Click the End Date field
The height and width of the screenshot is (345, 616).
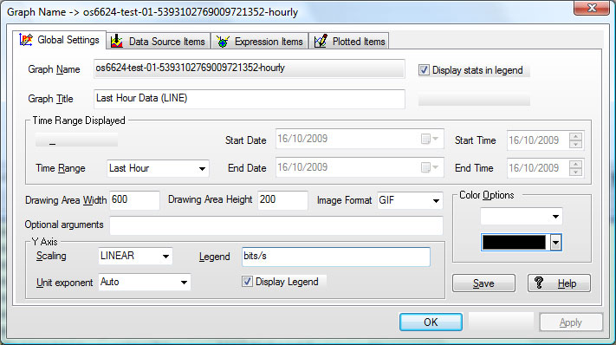pos(360,167)
